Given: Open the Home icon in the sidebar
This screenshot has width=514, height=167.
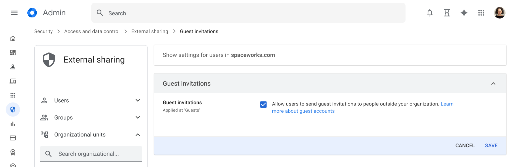Looking at the screenshot, I should pyautogui.click(x=13, y=38).
